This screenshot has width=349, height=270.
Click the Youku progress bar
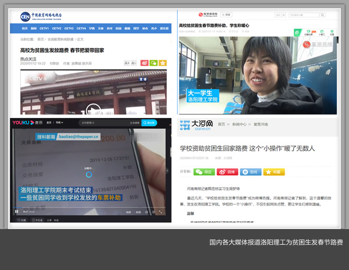tap(87, 207)
